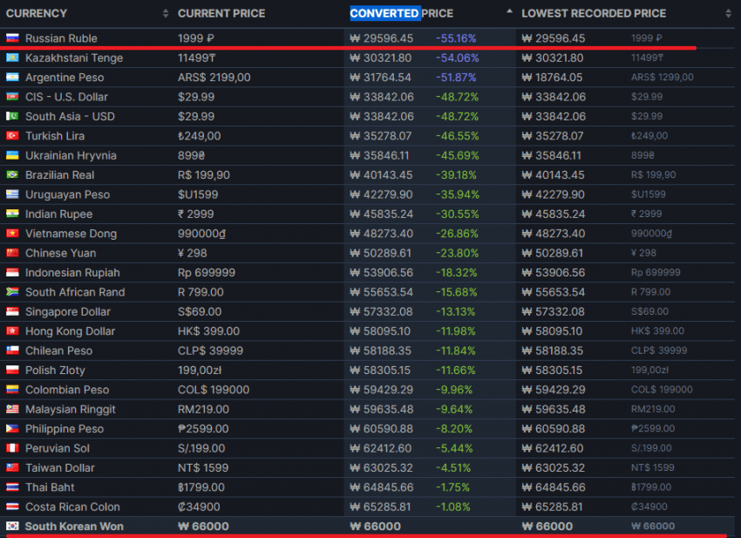Viewport: 741px width, 538px height.
Task: Click the Taiwan flag icon
Action: coord(12,467)
